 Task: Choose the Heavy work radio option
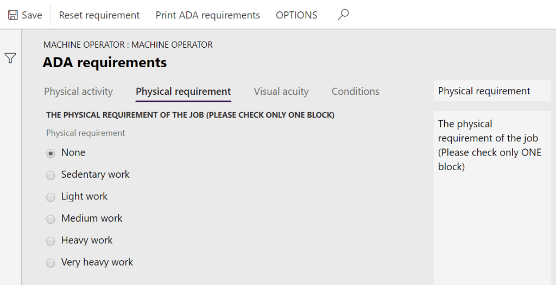point(50,241)
